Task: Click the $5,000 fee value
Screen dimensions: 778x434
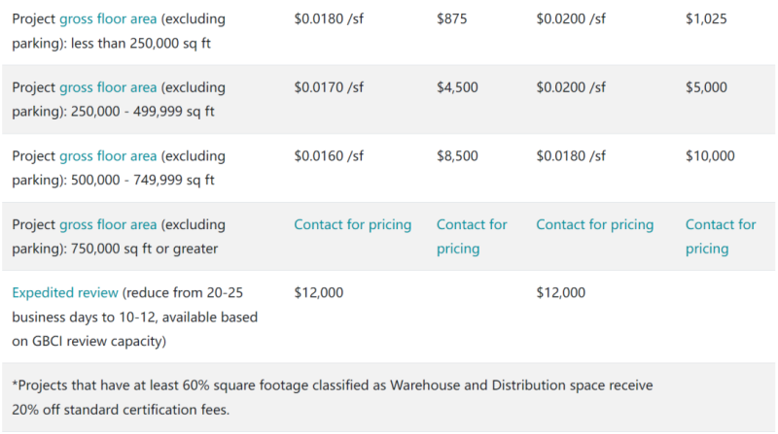Action: click(x=706, y=87)
